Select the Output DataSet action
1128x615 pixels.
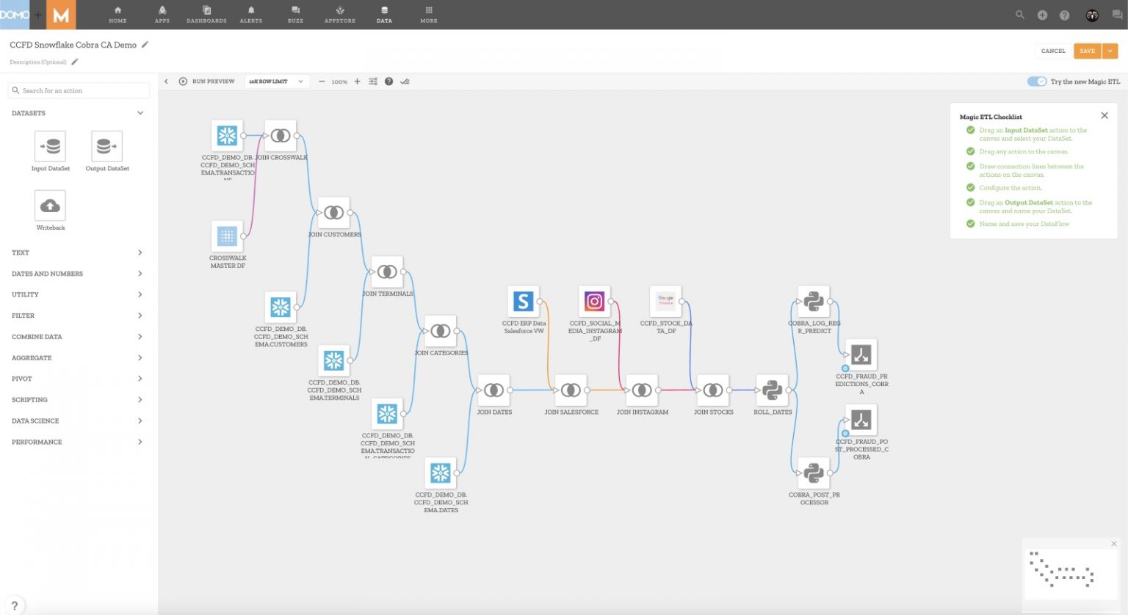[106, 147]
